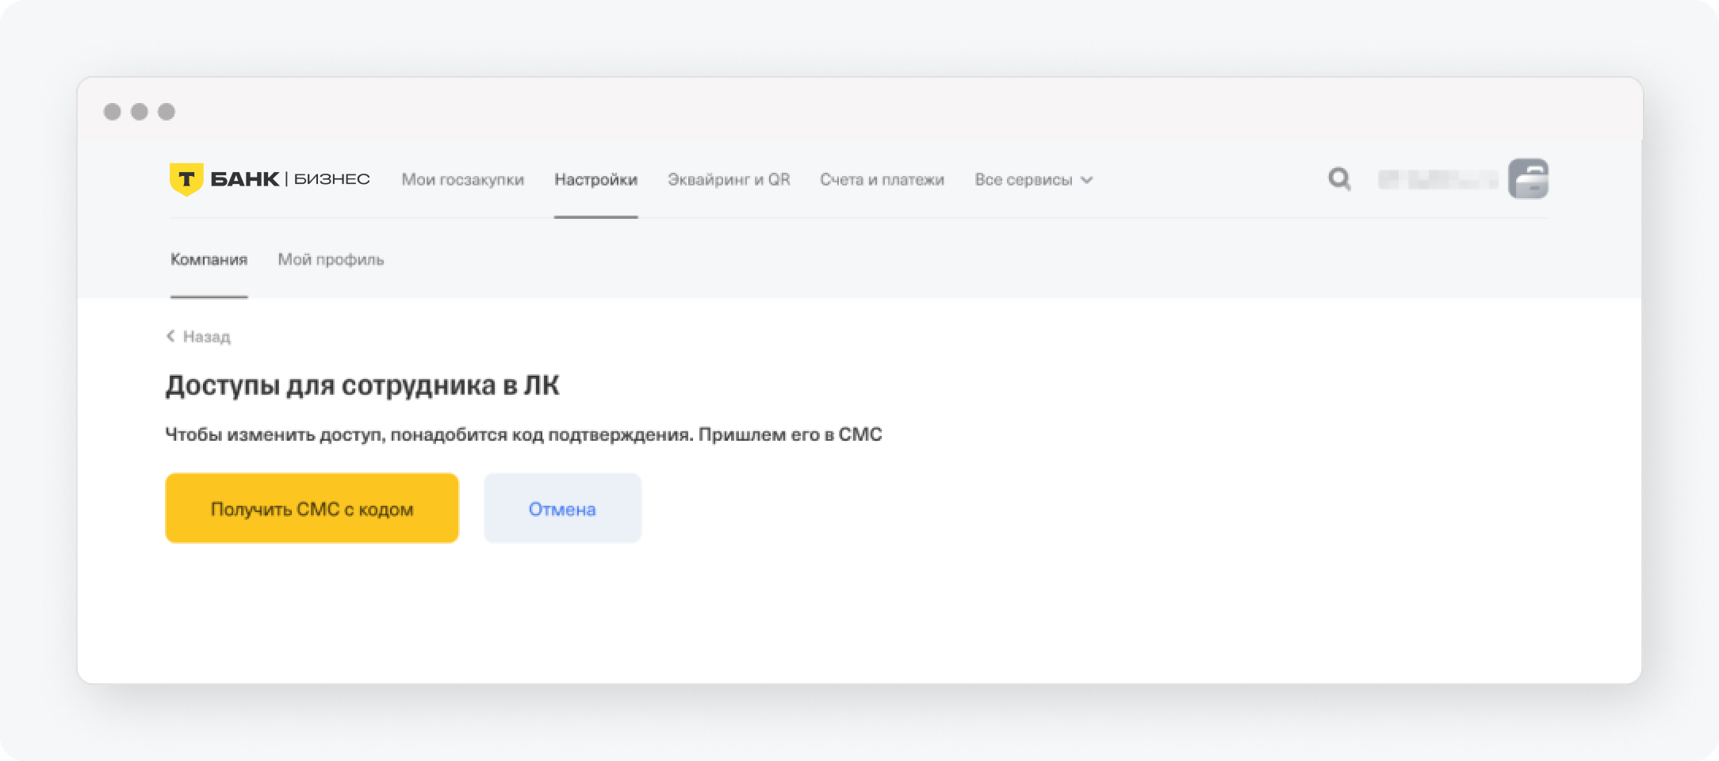Open the briefcase profile avatar
This screenshot has height=761, width=1719.
pyautogui.click(x=1528, y=178)
